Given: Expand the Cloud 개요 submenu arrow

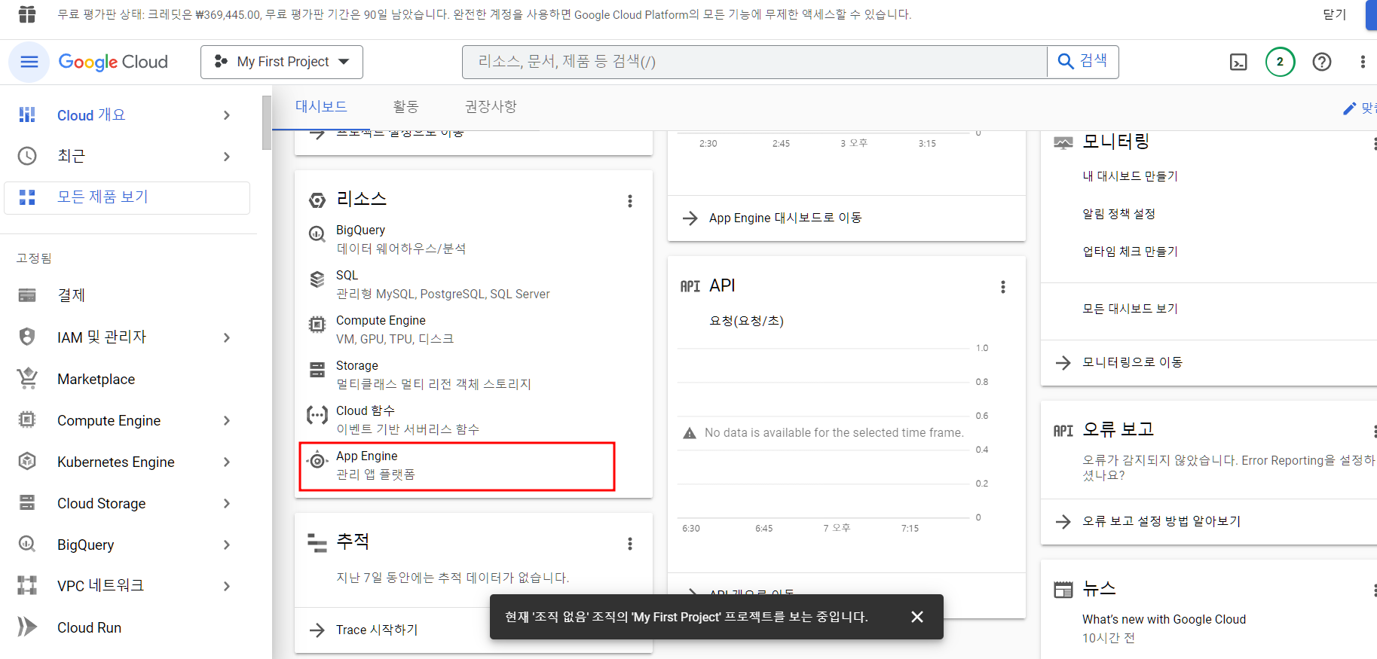Looking at the screenshot, I should pyautogui.click(x=227, y=115).
